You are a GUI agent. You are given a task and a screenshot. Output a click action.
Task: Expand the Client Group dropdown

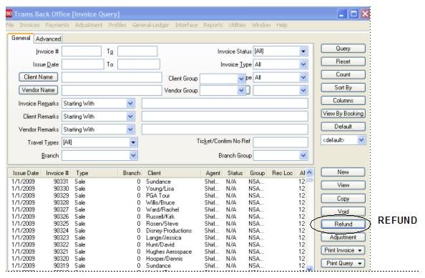(x=241, y=79)
